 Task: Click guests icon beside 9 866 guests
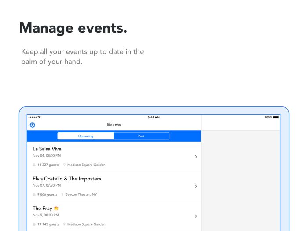tap(34, 194)
